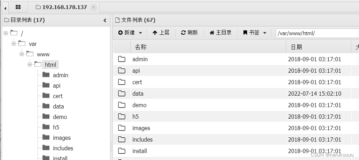The height and width of the screenshot is (160, 359).
Task: Click admin folder icon in file list
Action: coord(122,59)
